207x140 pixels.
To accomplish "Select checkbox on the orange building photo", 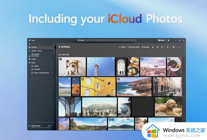I will point(74,79).
